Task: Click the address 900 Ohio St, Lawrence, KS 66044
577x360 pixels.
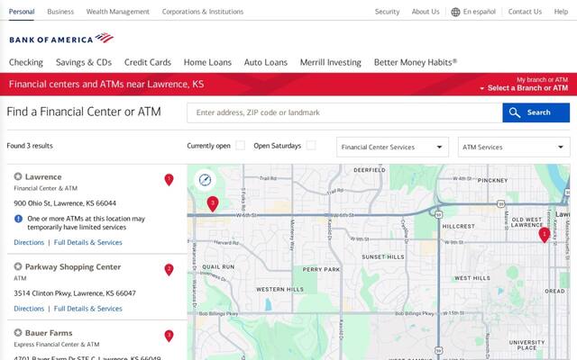Action: (65, 203)
